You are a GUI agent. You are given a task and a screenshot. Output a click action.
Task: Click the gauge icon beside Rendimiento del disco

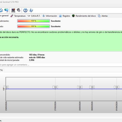pyautogui.click(x=73, y=16)
